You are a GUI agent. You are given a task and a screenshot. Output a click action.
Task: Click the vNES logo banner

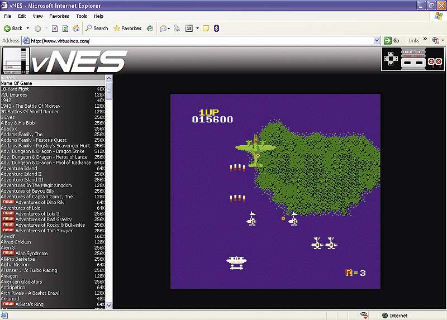click(79, 61)
